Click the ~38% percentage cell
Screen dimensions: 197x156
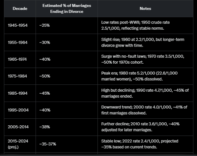pyautogui.click(x=44, y=127)
